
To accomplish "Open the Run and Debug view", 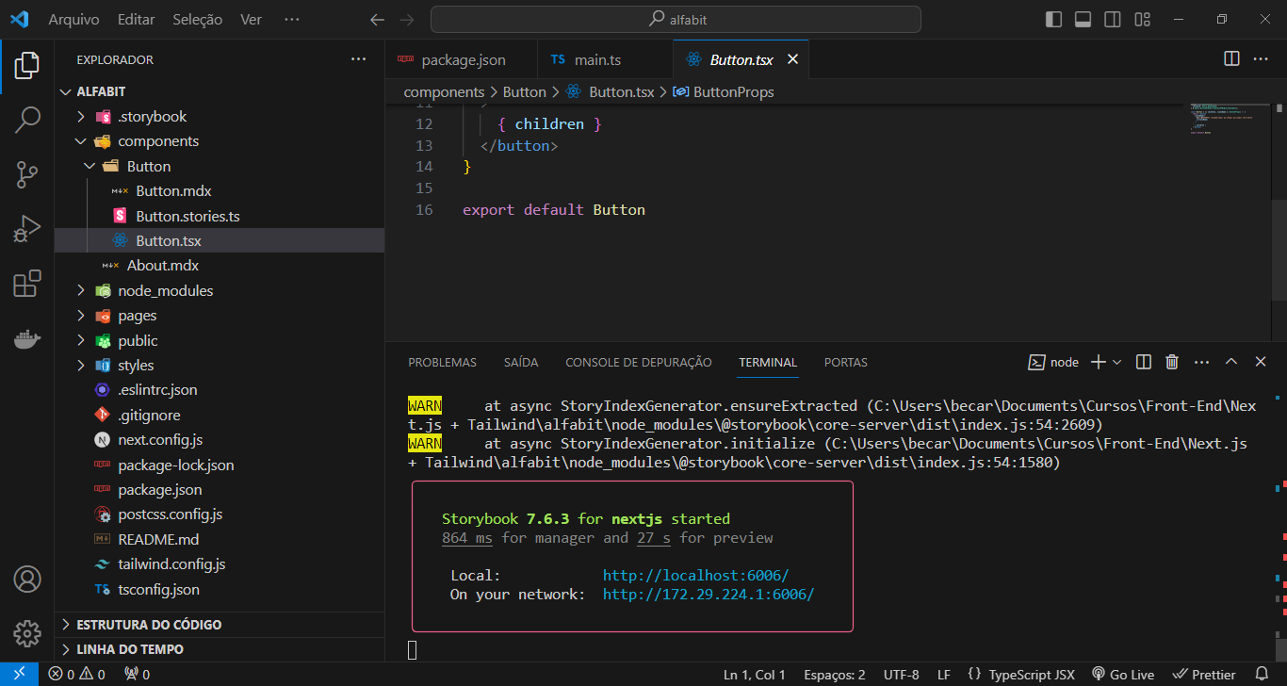I will [27, 229].
